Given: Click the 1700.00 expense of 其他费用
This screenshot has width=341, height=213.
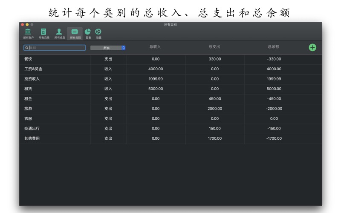Looking at the screenshot, I should click(215, 138).
